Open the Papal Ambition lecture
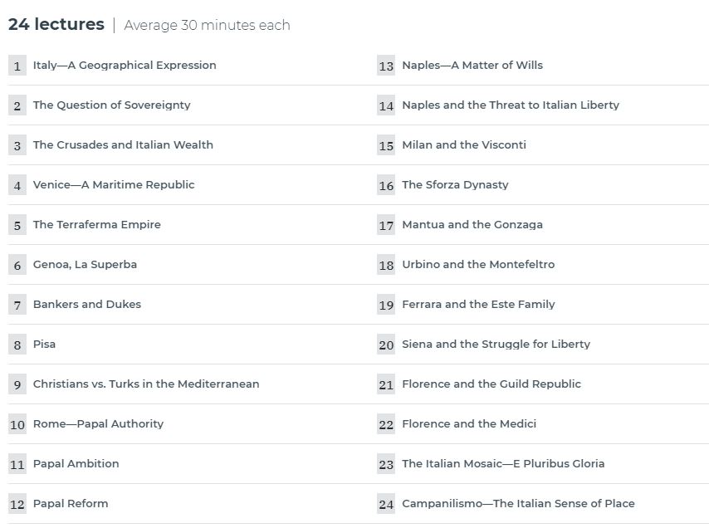 [76, 464]
